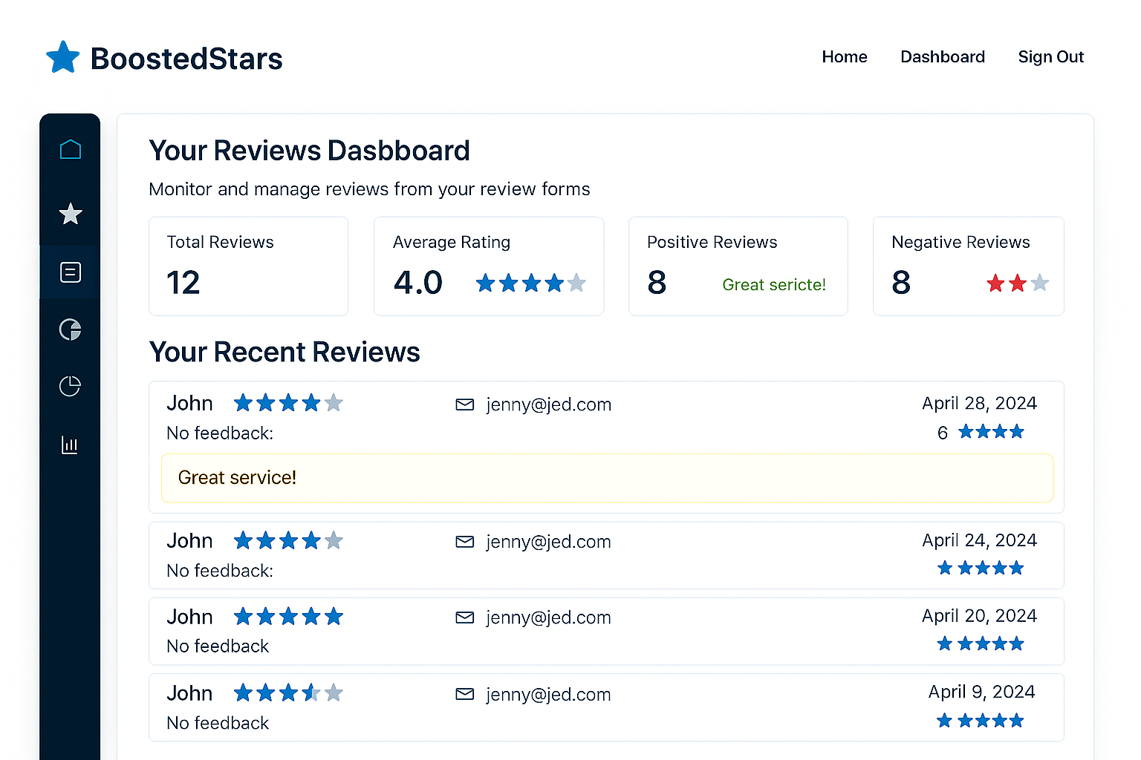Select the document list sidebar icon
This screenshot has width=1141, height=760.
pyautogui.click(x=70, y=272)
